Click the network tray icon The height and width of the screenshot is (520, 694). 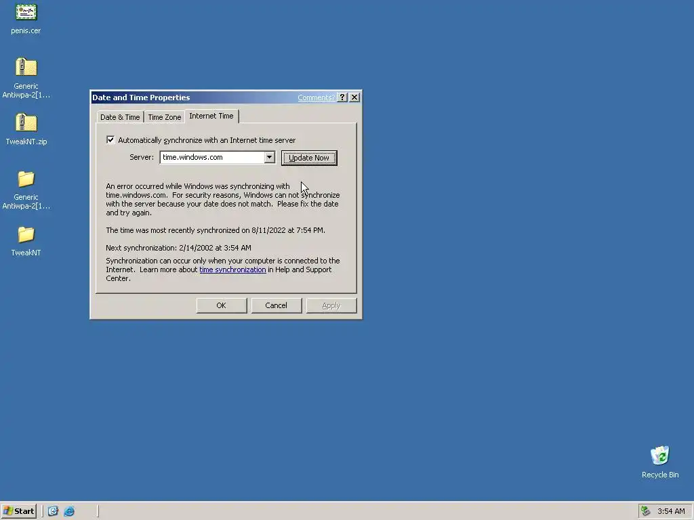coord(646,511)
